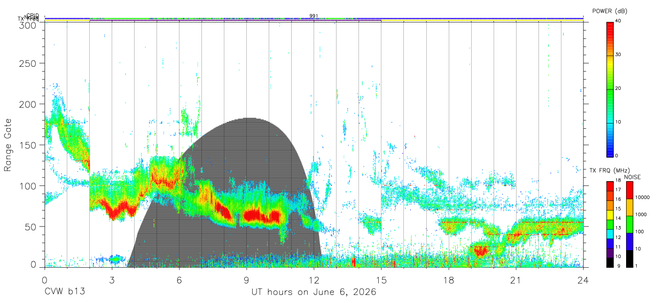Screen dimensions: 656x303
Task: Click the 250 range gate tick label
Action: coord(28,64)
